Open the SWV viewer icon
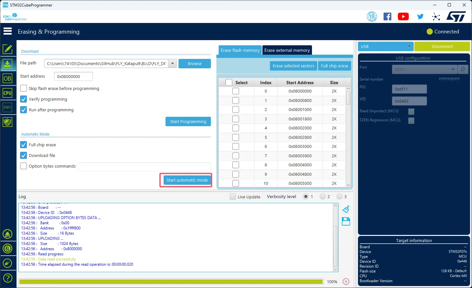 coord(7,107)
